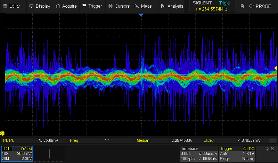This screenshot has width=278, height=163.
Task: Open the Cursors menu
Action: [119, 6]
